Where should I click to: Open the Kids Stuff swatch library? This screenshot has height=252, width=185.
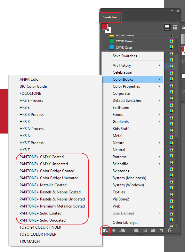point(133,129)
